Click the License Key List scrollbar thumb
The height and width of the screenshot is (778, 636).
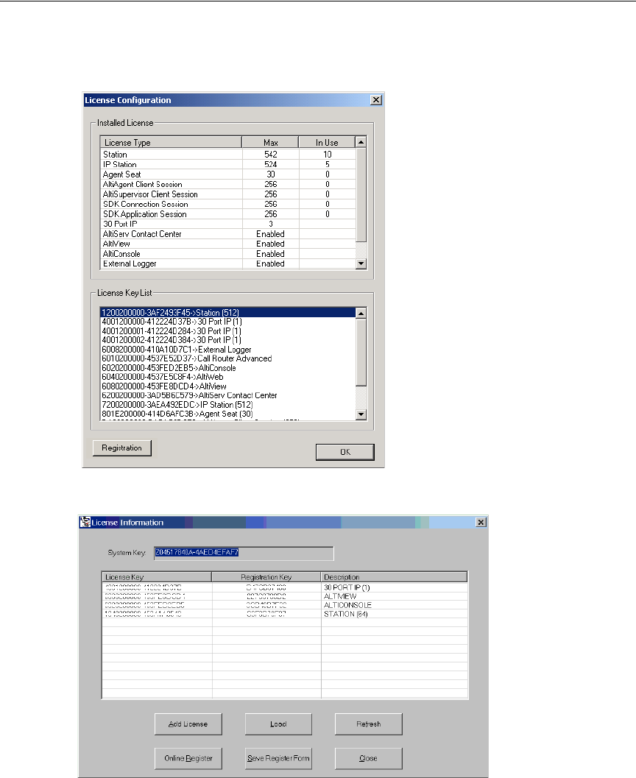(361, 353)
